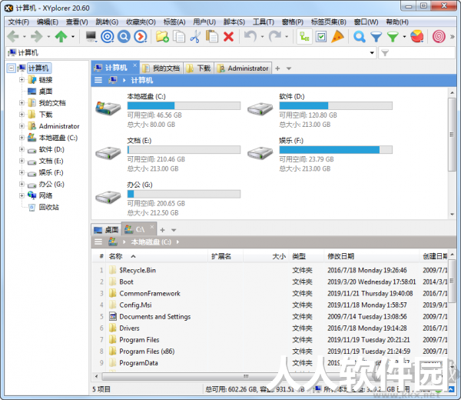
Task: Click the 办公 (G:) usage bar
Action: (184, 194)
